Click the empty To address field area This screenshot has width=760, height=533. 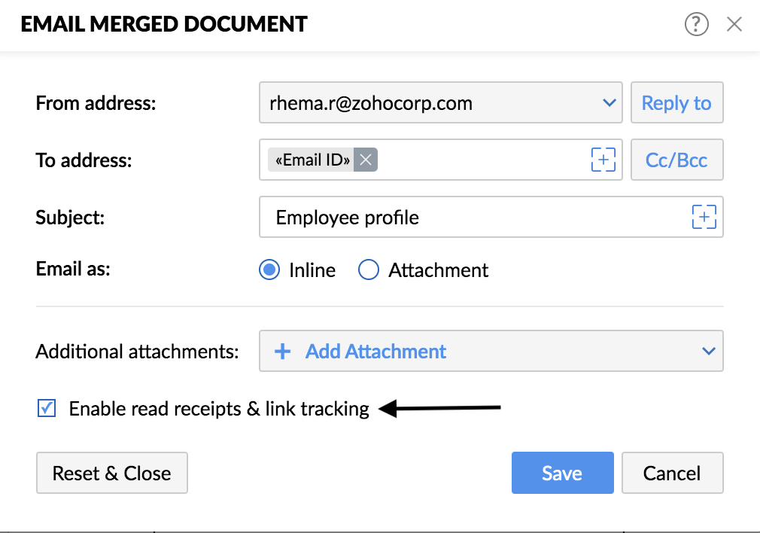482,160
